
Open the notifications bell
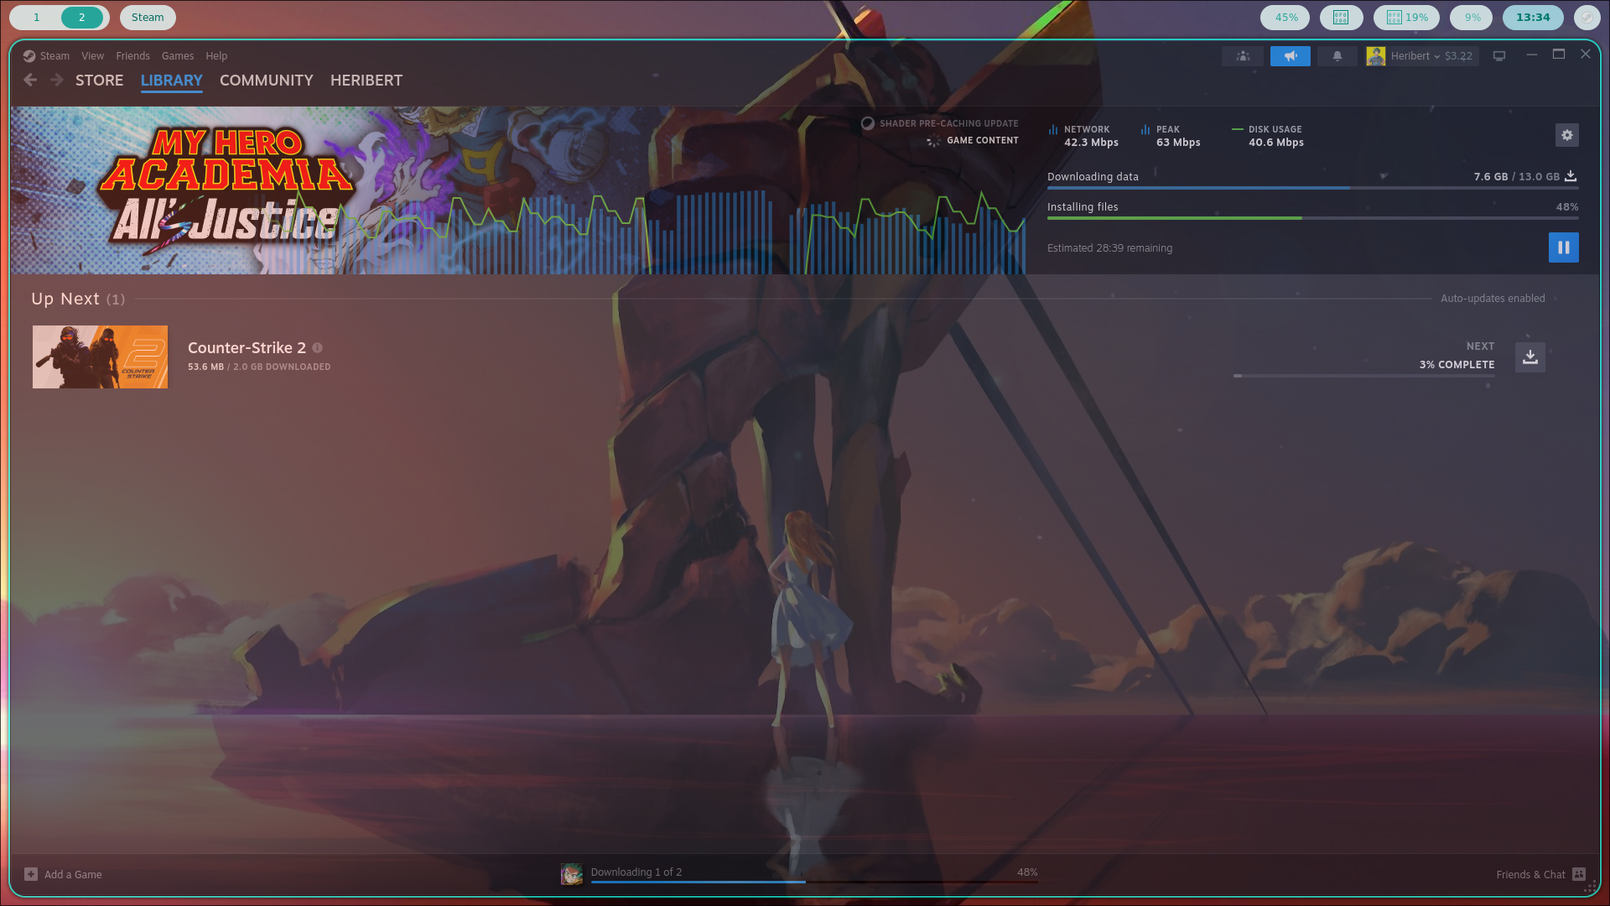click(x=1337, y=56)
